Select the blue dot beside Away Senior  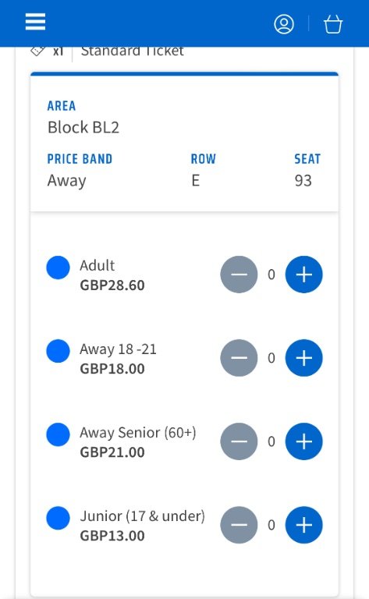(x=58, y=434)
